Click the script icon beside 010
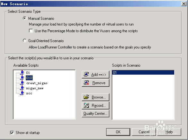Image resolution: width=188 pixels, height=140 pixels. 22,78
